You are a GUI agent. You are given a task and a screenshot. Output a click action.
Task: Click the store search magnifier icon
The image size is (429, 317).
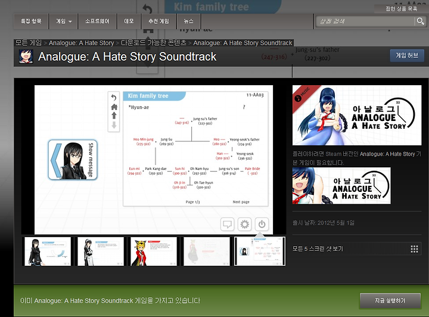click(420, 21)
